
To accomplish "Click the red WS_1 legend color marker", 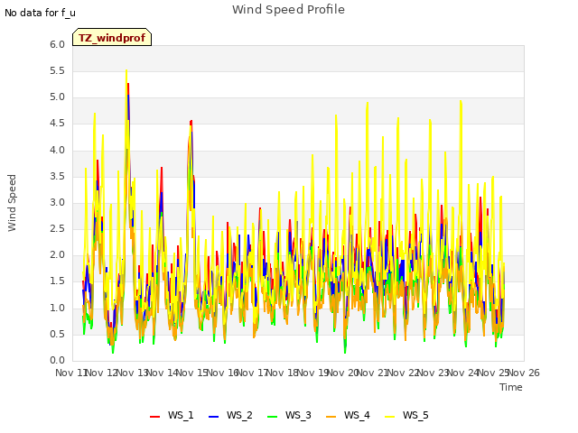I will tap(154, 417).
